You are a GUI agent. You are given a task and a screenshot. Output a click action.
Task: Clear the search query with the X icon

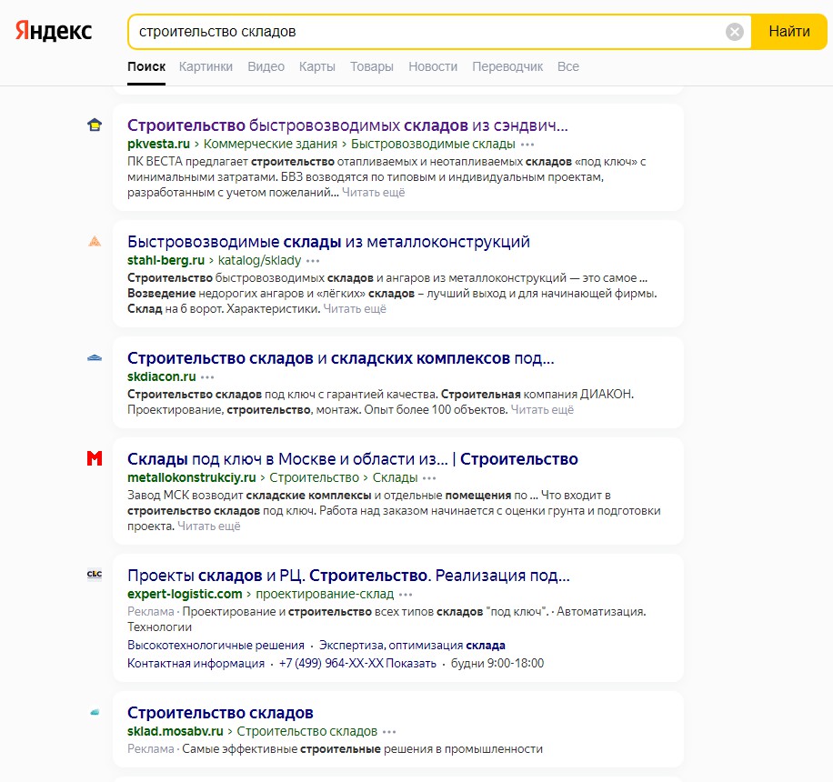point(735,32)
